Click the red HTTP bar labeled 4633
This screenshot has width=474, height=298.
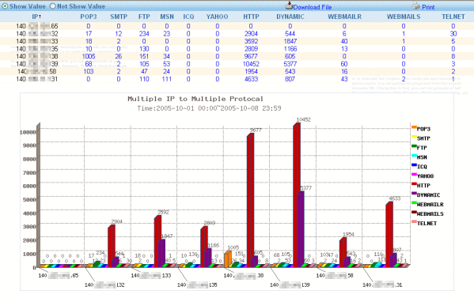tap(389, 235)
